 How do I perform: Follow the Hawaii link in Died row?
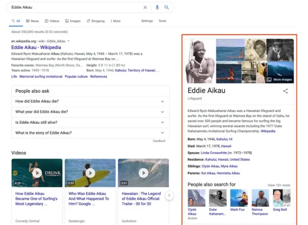click(x=226, y=146)
